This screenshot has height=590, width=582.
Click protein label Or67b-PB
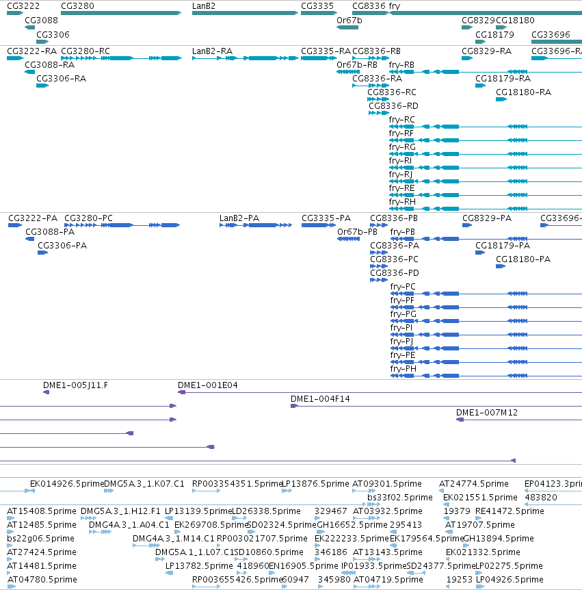point(357,232)
